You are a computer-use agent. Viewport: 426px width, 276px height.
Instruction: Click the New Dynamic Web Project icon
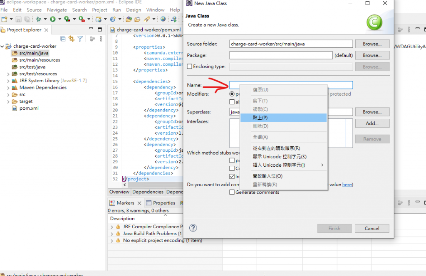click(x=98, y=19)
